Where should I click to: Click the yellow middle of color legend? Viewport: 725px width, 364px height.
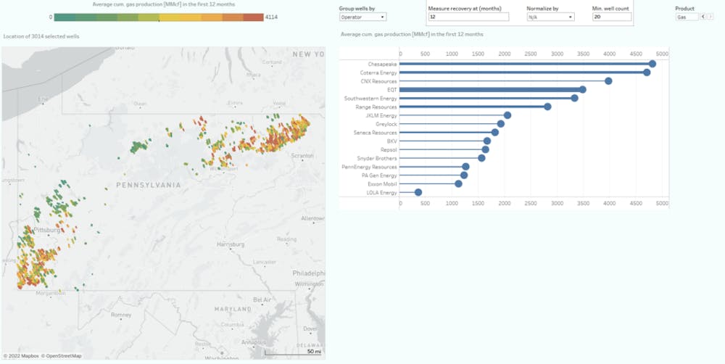tap(170, 17)
